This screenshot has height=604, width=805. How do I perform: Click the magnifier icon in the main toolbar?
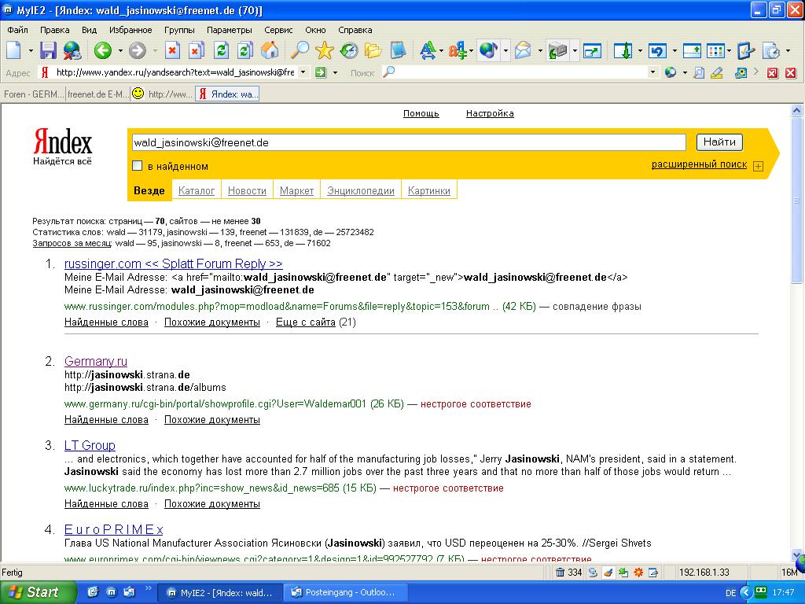(300, 50)
